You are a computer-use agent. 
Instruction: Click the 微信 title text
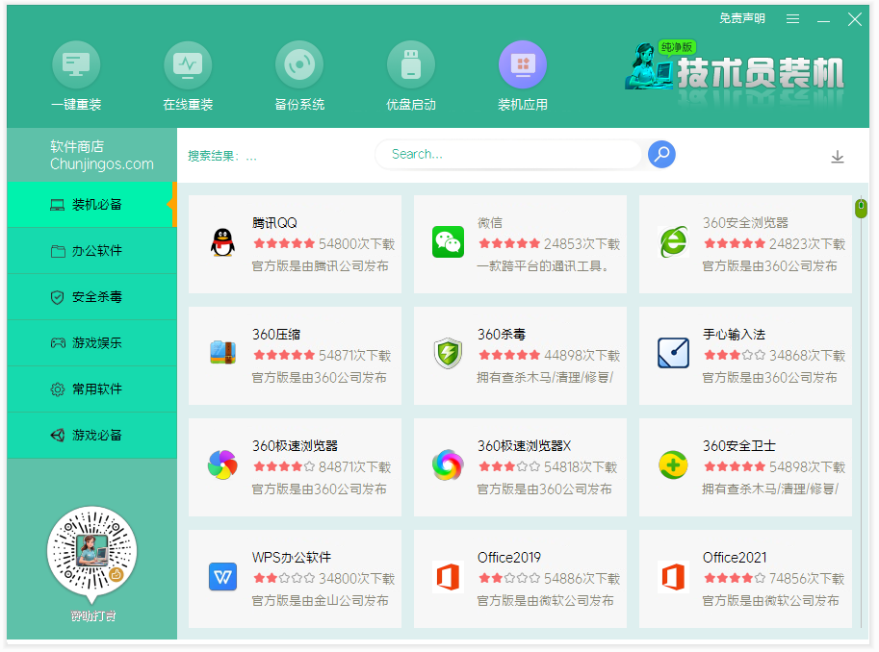pyautogui.click(x=490, y=223)
